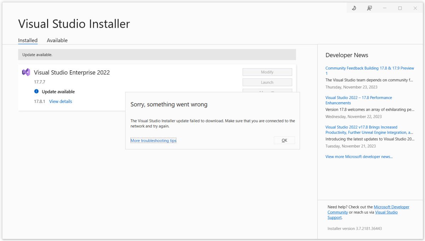Click the 'Update available.' banner text
This screenshot has height=241, width=425.
point(37,55)
